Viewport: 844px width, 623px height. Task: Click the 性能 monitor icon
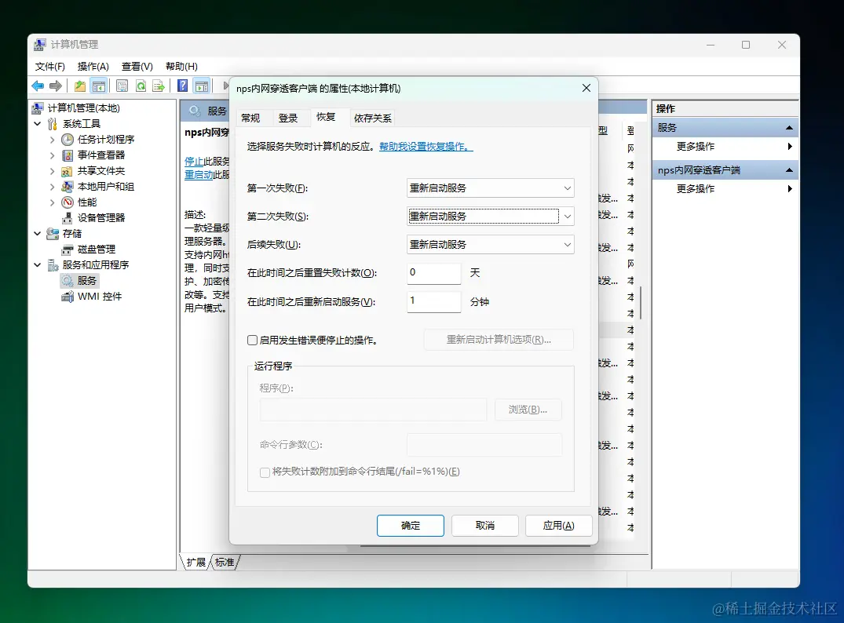[x=68, y=202]
